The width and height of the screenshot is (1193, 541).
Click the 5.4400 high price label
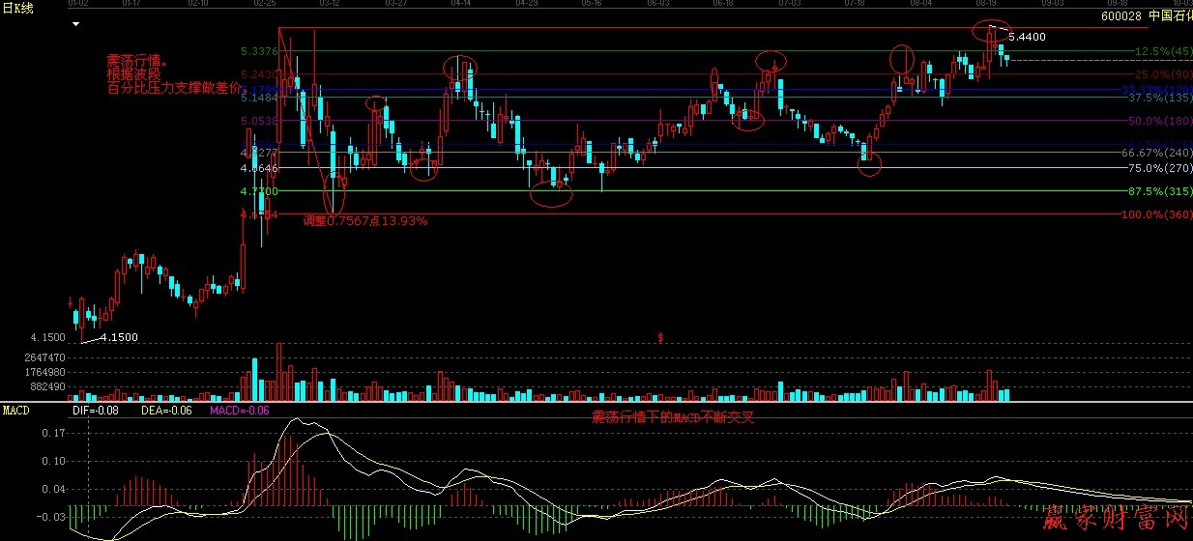click(x=1026, y=37)
